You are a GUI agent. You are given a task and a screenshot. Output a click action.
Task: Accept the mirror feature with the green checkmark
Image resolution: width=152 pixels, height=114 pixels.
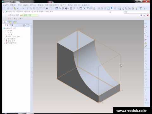coord(144,16)
